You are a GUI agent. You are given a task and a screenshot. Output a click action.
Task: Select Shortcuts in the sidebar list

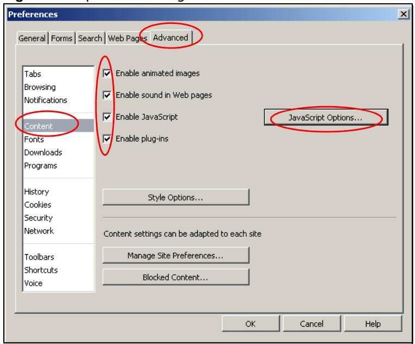coord(58,270)
